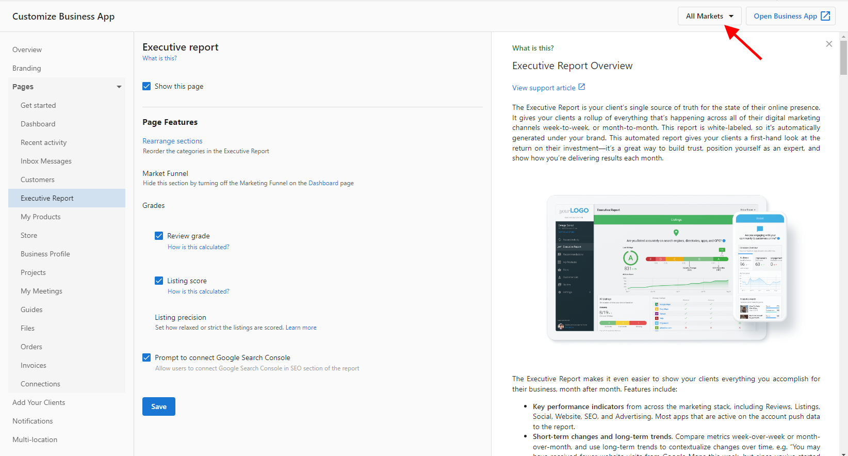Collapse the Pages section arrow
The width and height of the screenshot is (848, 456).
[119, 87]
